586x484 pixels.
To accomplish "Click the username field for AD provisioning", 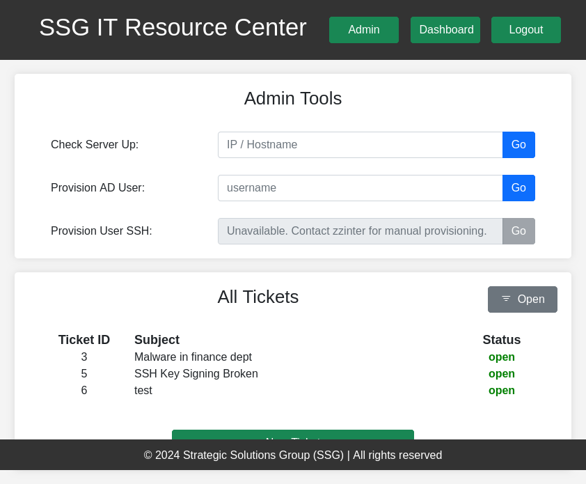I will [x=360, y=188].
